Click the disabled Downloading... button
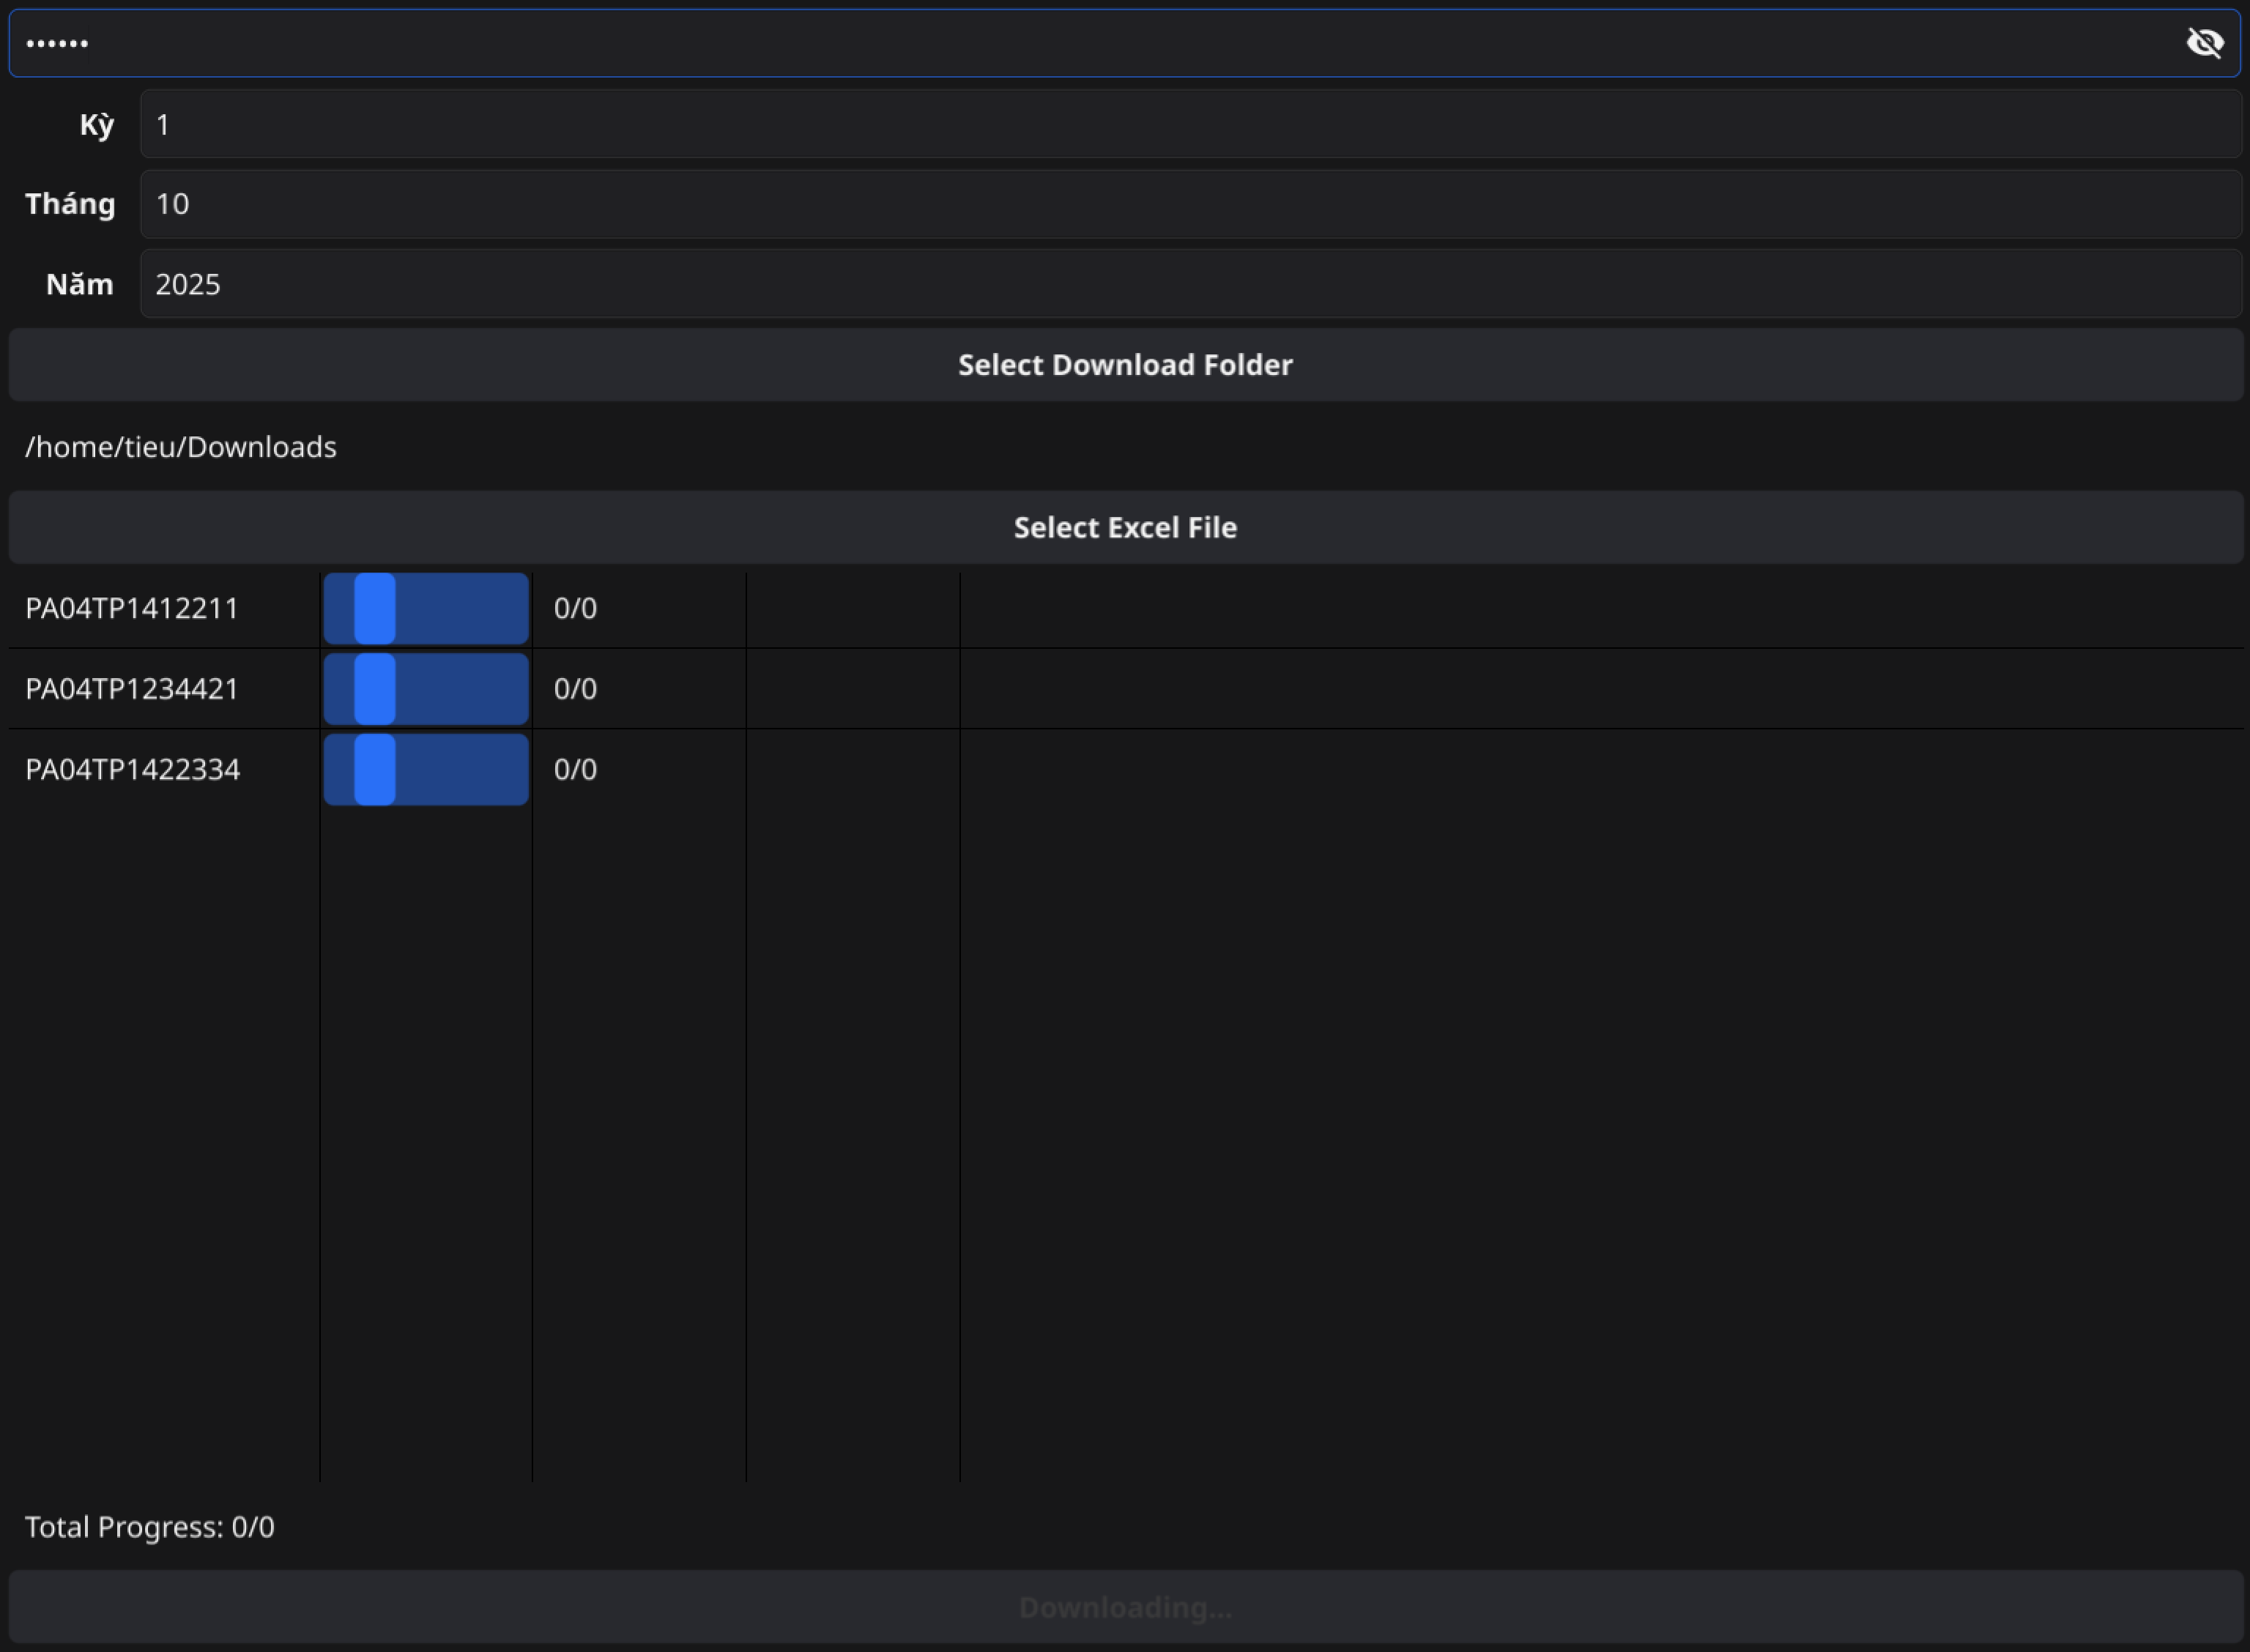 pos(1125,1607)
